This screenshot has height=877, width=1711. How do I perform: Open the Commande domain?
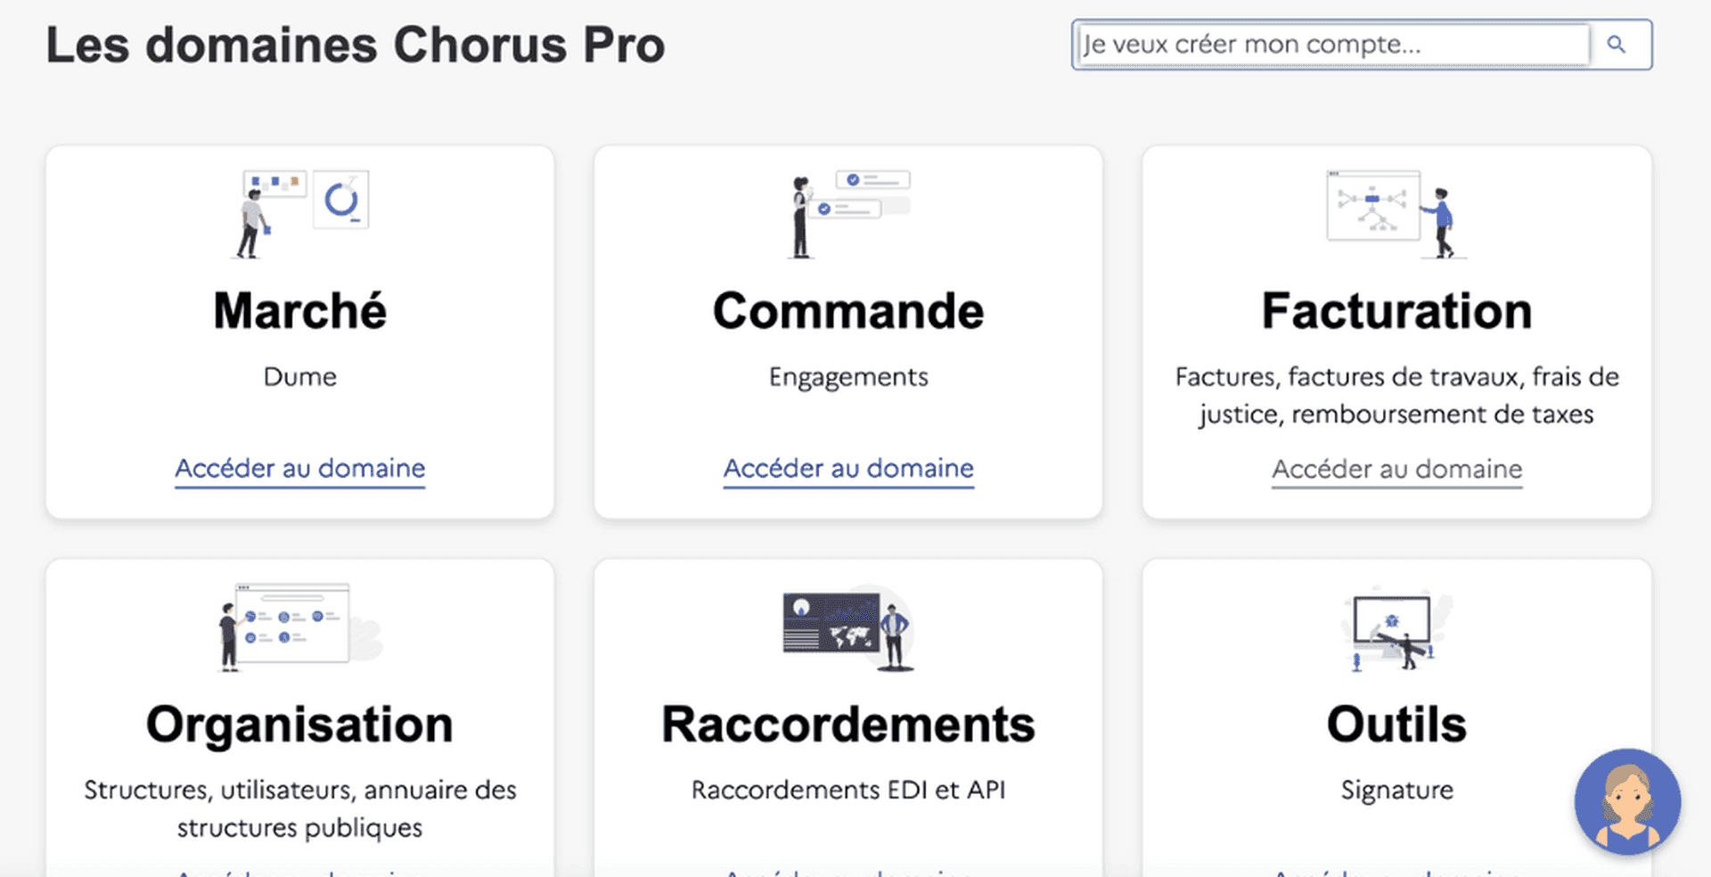pyautogui.click(x=847, y=468)
